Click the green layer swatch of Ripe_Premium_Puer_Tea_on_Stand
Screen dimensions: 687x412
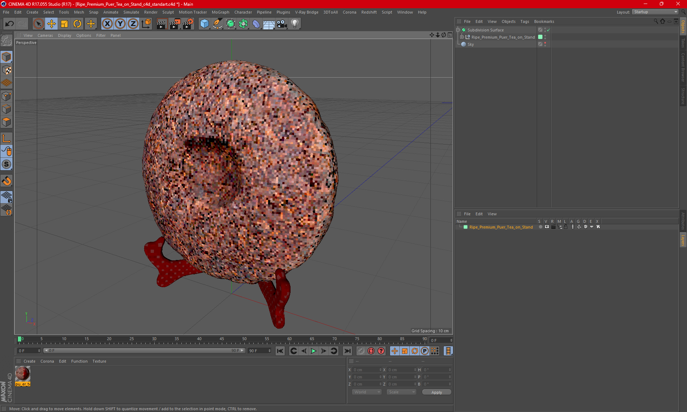pyautogui.click(x=540, y=37)
